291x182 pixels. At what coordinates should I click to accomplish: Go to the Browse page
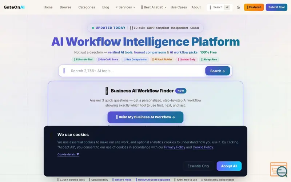click(65, 7)
